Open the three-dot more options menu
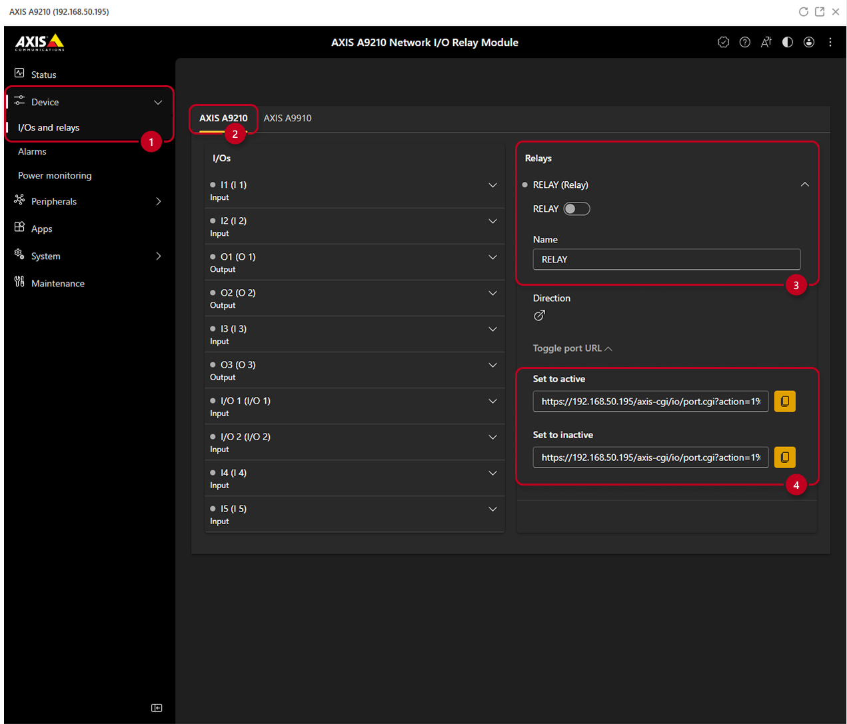The height and width of the screenshot is (724, 847). (x=830, y=42)
